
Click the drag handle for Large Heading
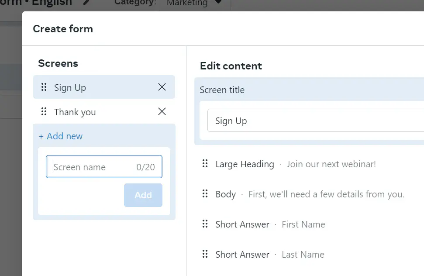205,164
